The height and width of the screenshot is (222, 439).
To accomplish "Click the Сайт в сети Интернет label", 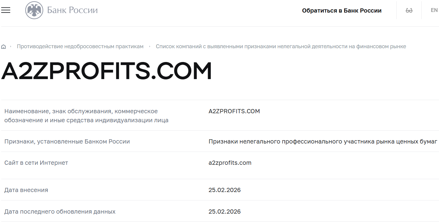I will [36, 162].
